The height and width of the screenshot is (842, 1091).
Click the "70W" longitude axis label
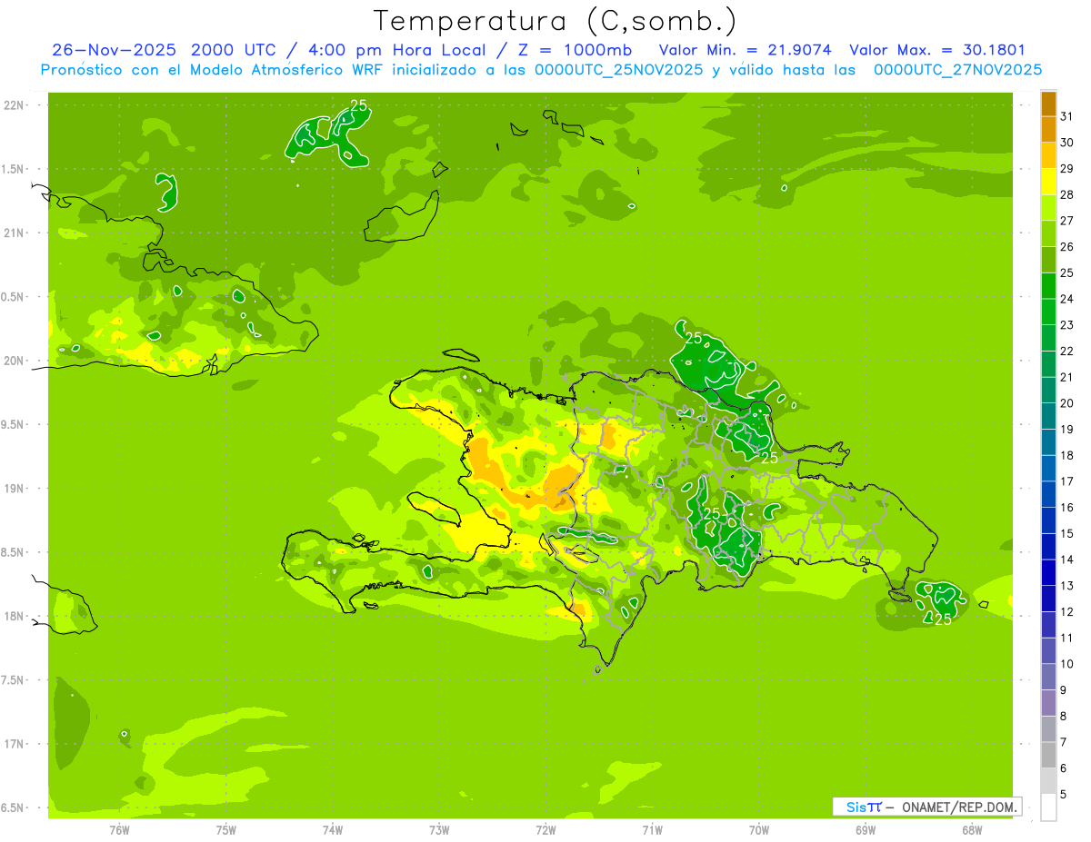[758, 830]
